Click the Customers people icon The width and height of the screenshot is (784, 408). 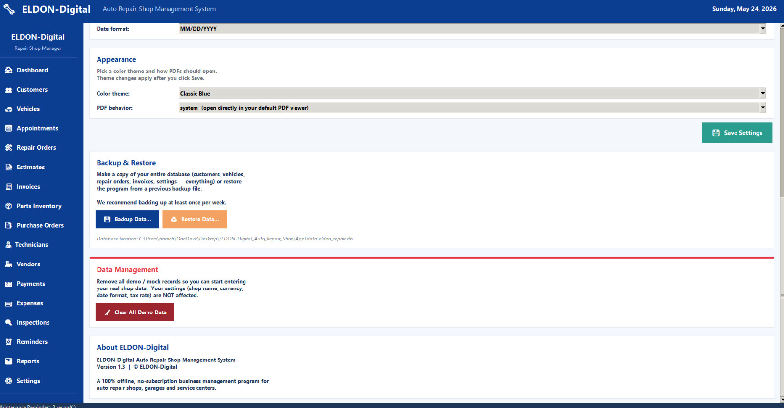pyautogui.click(x=8, y=90)
